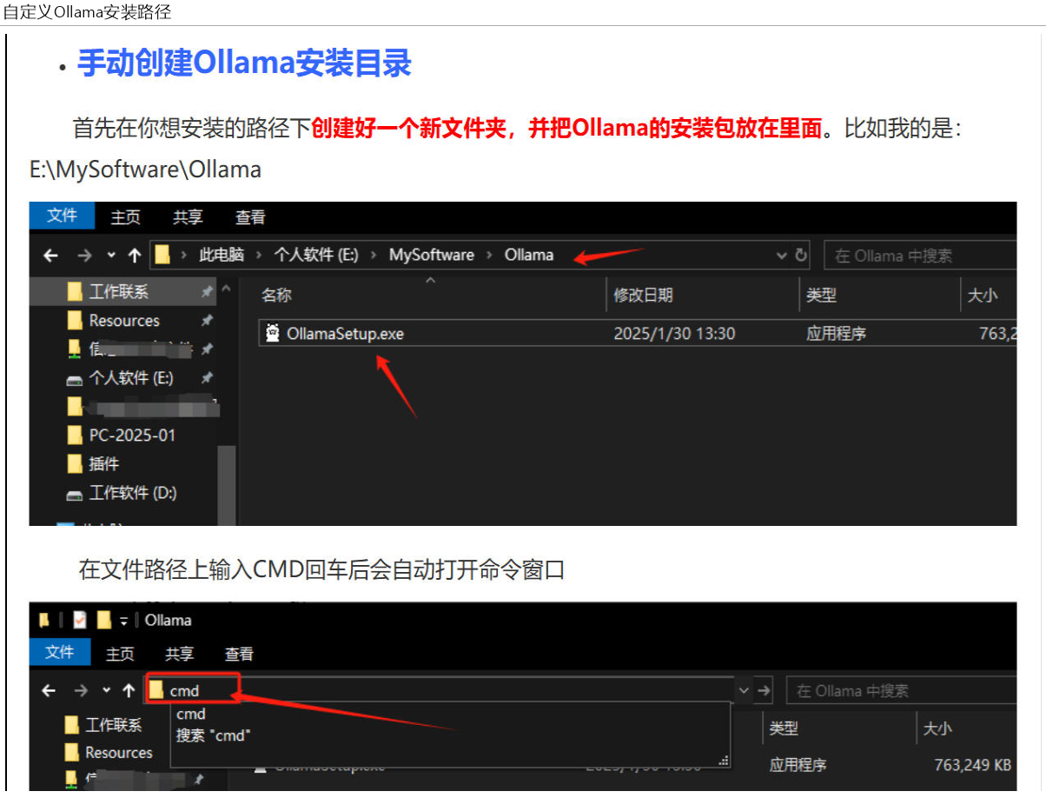This screenshot has width=1046, height=798.
Task: Open previous-locations chevron at end of breadcrumb bar
Action: click(x=782, y=256)
